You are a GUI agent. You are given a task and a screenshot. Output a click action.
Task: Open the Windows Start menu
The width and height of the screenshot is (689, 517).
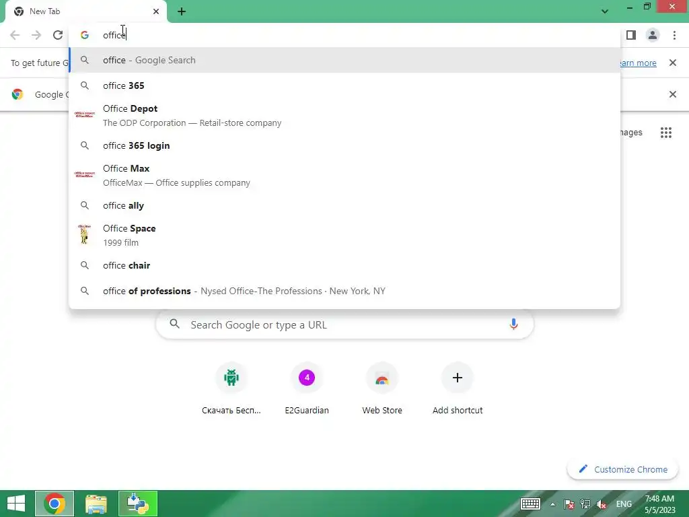coord(16,504)
